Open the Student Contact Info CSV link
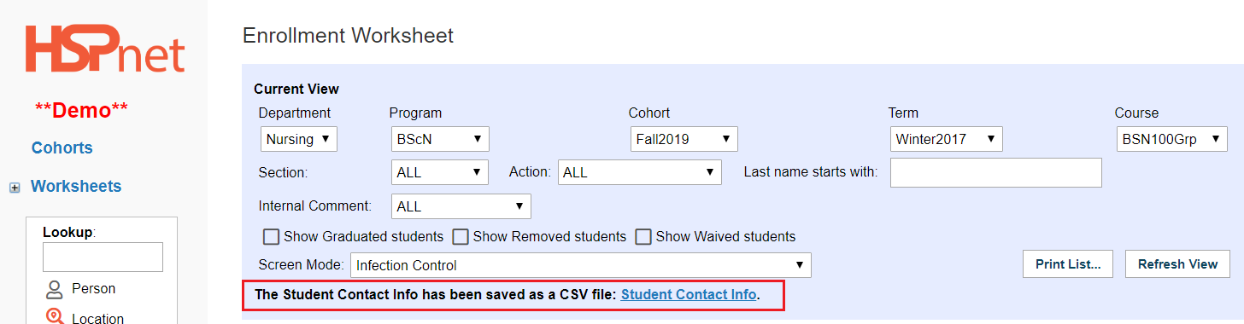Screen dimensions: 1244x324 (x=689, y=294)
